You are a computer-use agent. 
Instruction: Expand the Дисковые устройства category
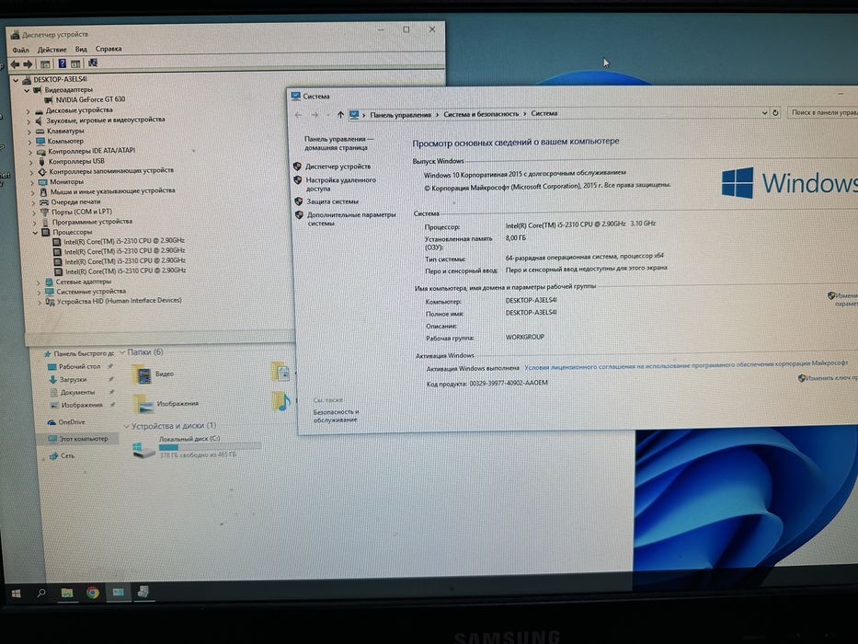(x=29, y=111)
